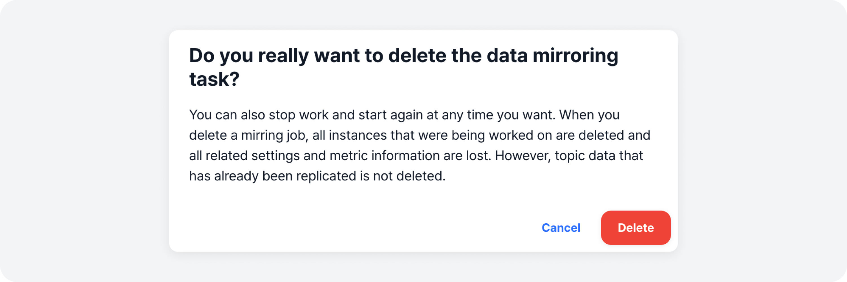Image resolution: width=847 pixels, height=282 pixels.
Task: Click the phrase "metric information" in the description
Action: pos(384,156)
